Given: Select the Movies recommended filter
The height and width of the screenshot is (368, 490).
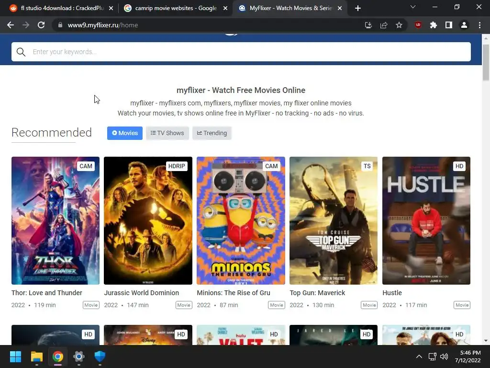Looking at the screenshot, I should [x=125, y=133].
